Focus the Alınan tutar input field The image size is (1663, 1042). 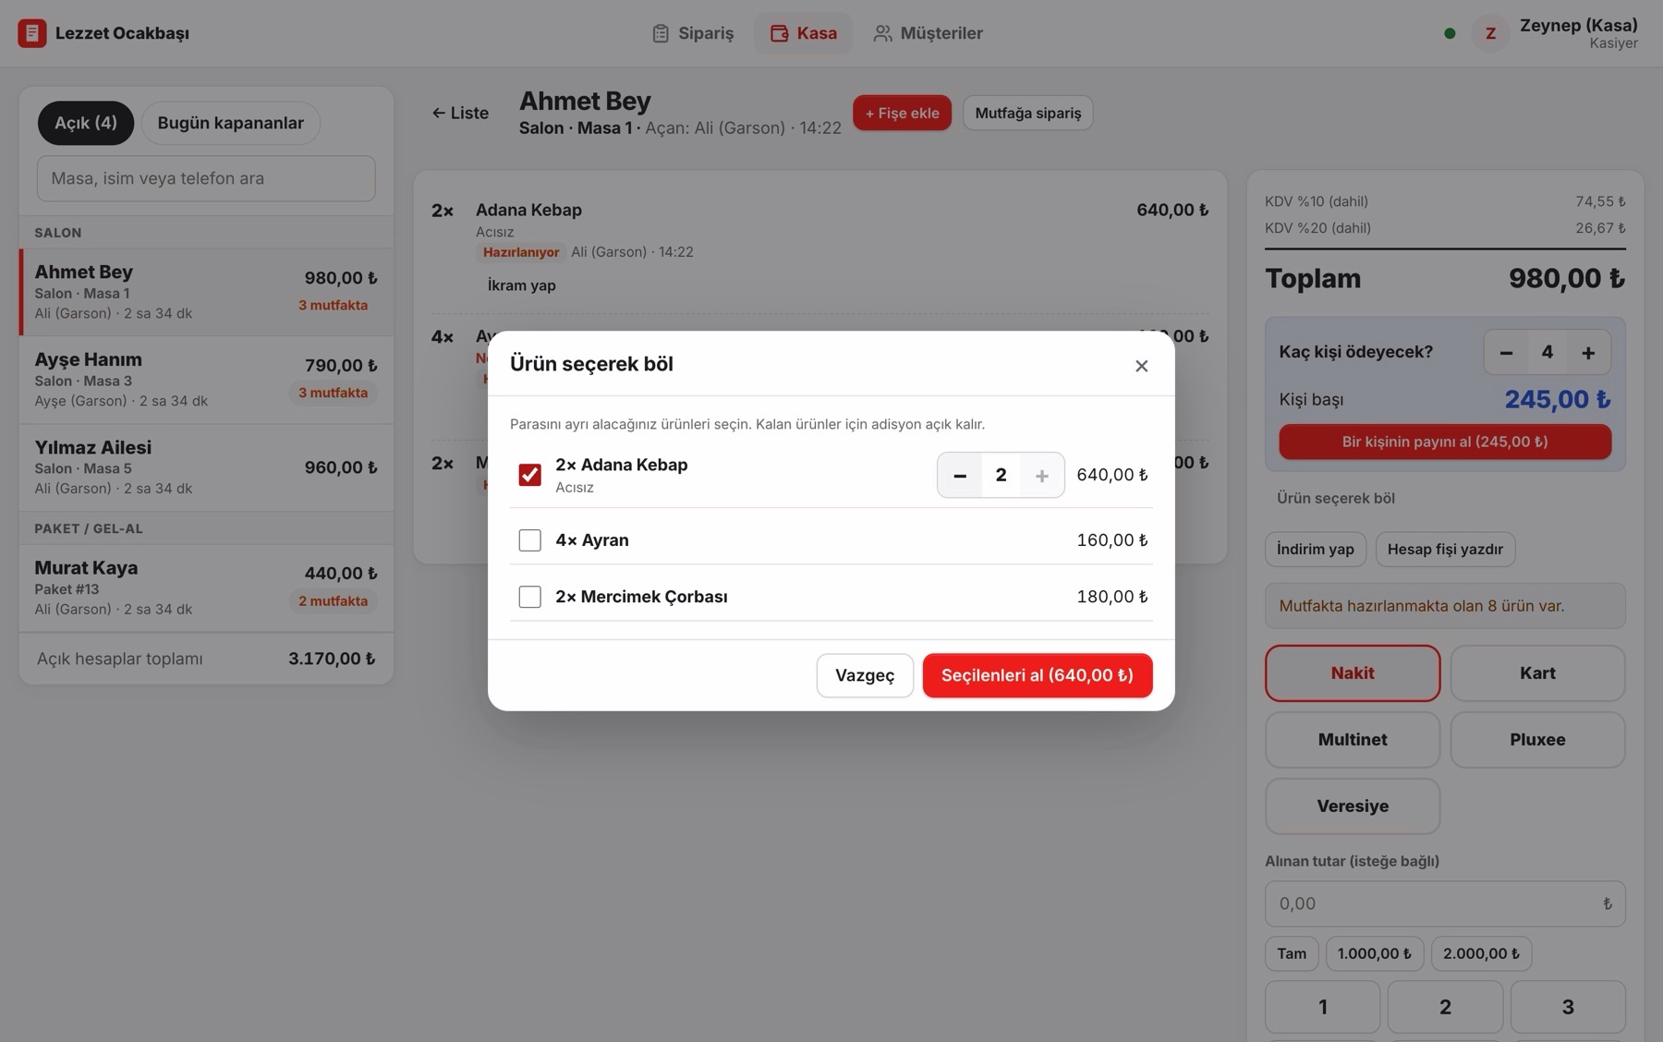coord(1445,903)
